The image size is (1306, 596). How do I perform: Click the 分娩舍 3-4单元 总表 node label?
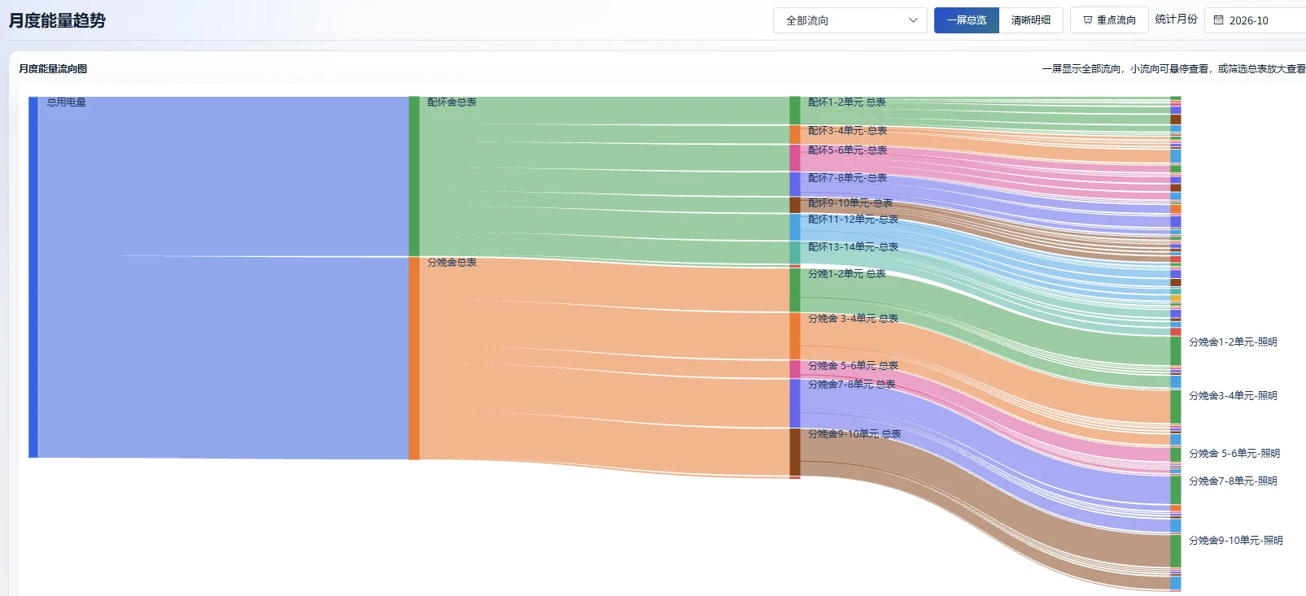(853, 319)
